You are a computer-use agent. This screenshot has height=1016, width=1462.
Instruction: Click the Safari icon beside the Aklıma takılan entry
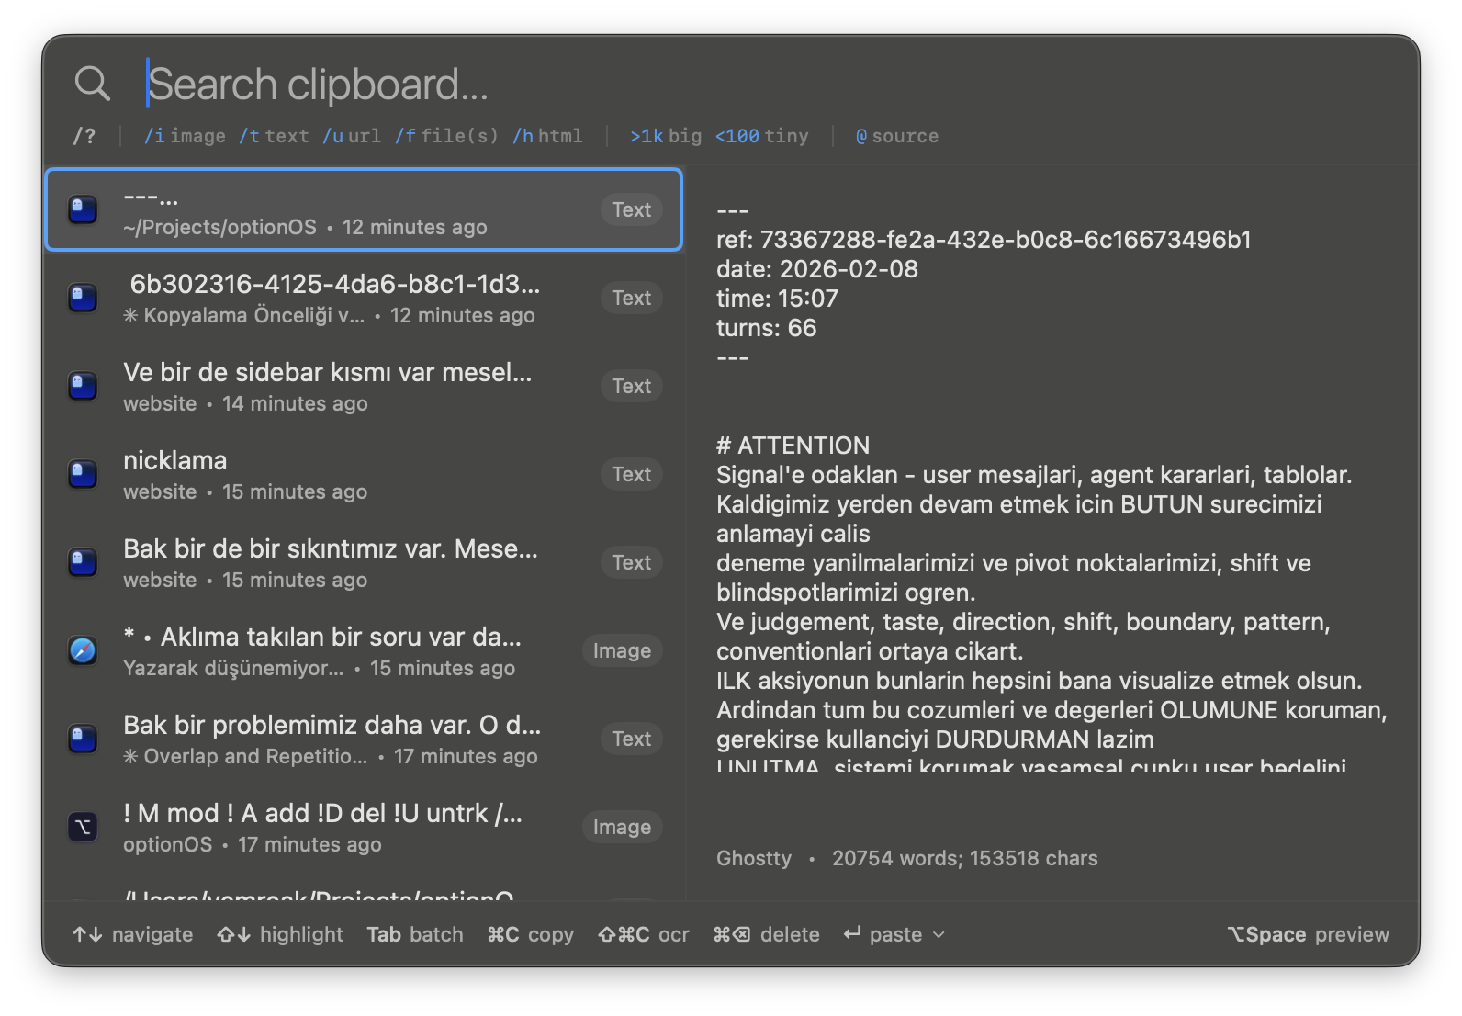coord(83,650)
